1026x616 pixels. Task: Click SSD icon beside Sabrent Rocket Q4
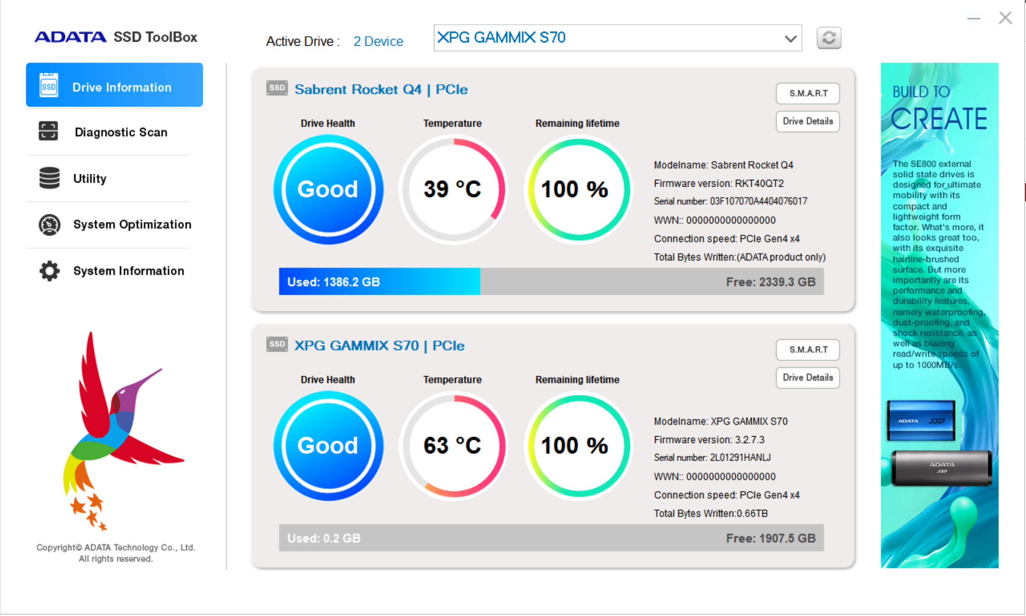(277, 88)
